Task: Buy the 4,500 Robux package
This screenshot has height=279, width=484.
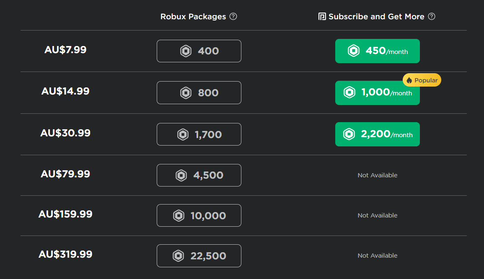Action: coord(199,175)
